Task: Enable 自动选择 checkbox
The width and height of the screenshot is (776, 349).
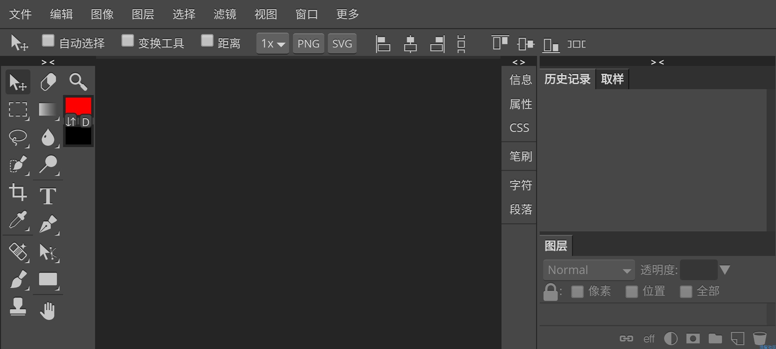Action: click(x=48, y=41)
